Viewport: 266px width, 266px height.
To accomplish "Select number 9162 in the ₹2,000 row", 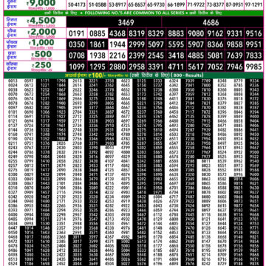I will click(x=215, y=33).
